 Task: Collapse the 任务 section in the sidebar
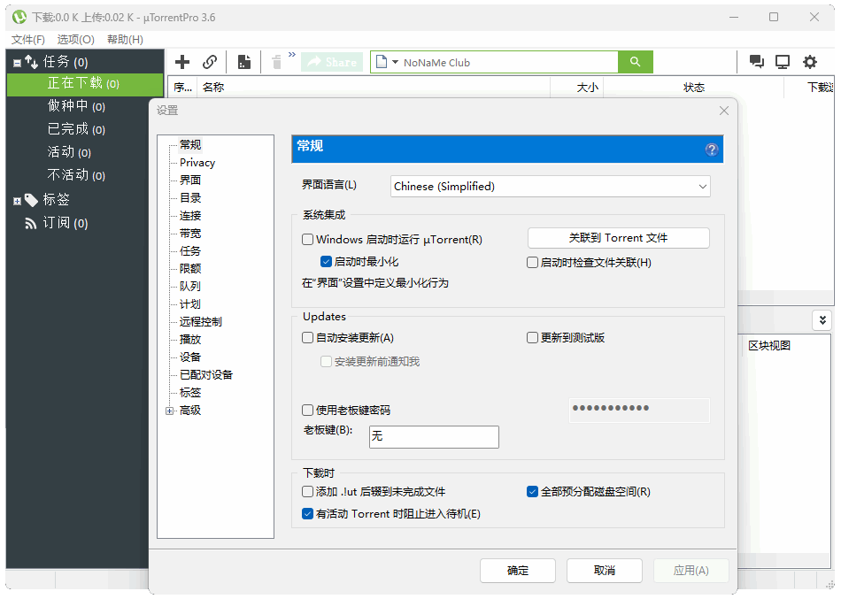point(18,62)
